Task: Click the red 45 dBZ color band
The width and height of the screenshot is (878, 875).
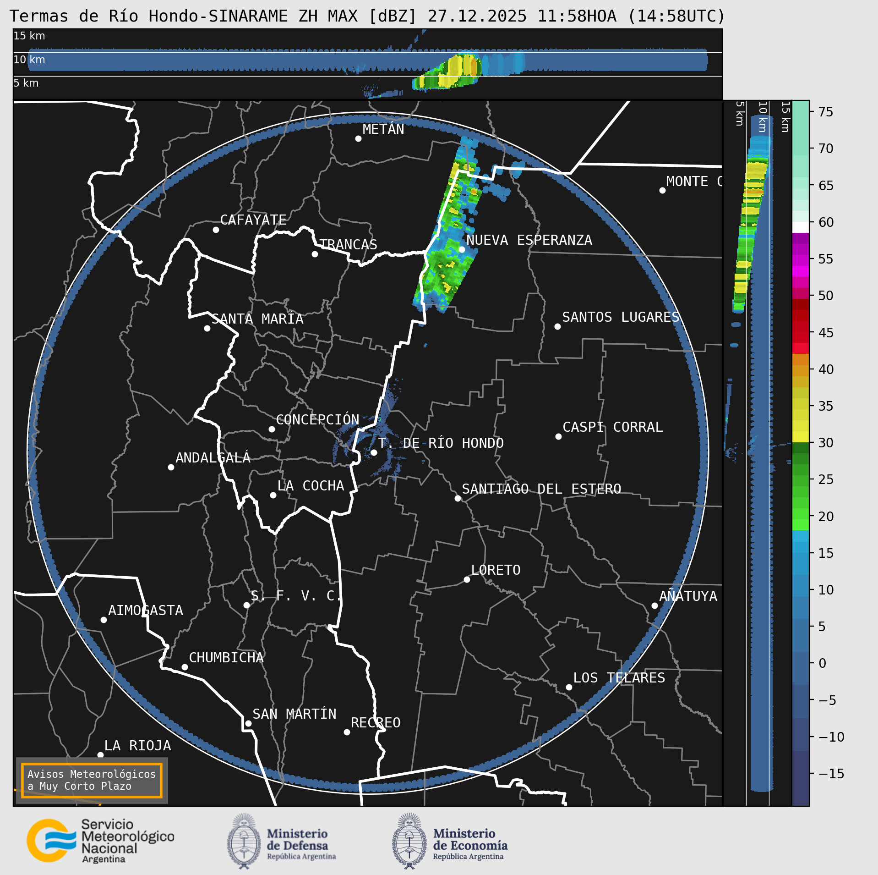Action: 801,337
